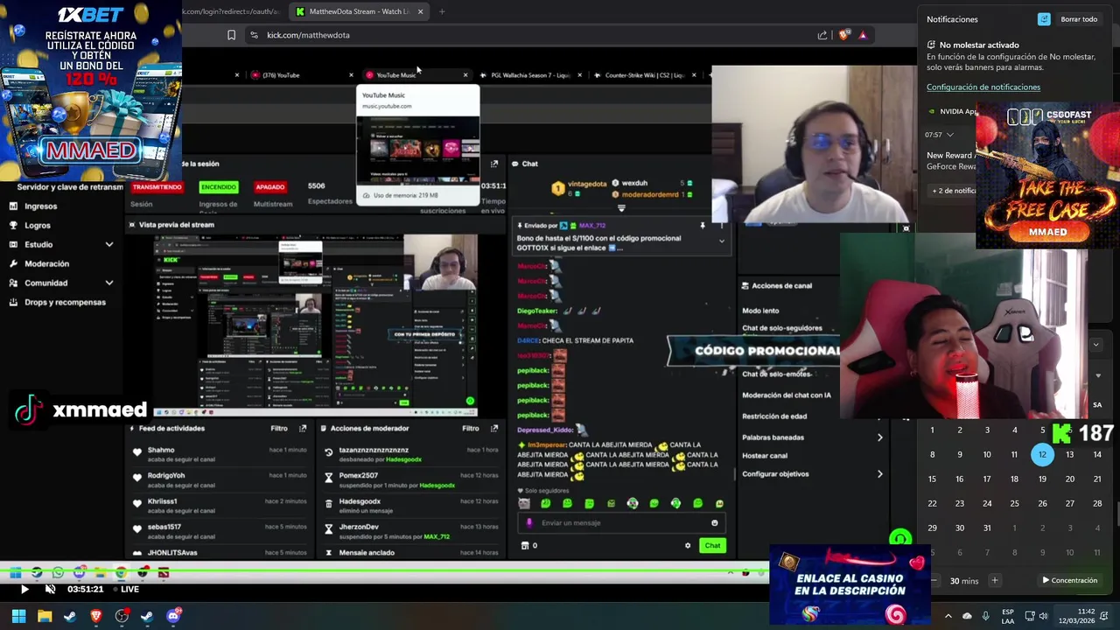
Task: Expand Configurar objetivos submenu arrow
Action: (879, 474)
